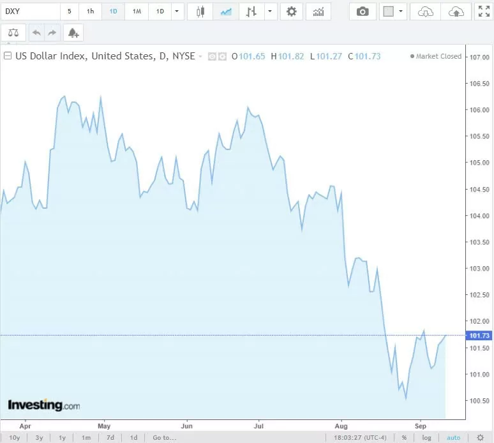Screen dimensions: 494x443
Task: Enable log scale for the chart
Action: (426, 437)
